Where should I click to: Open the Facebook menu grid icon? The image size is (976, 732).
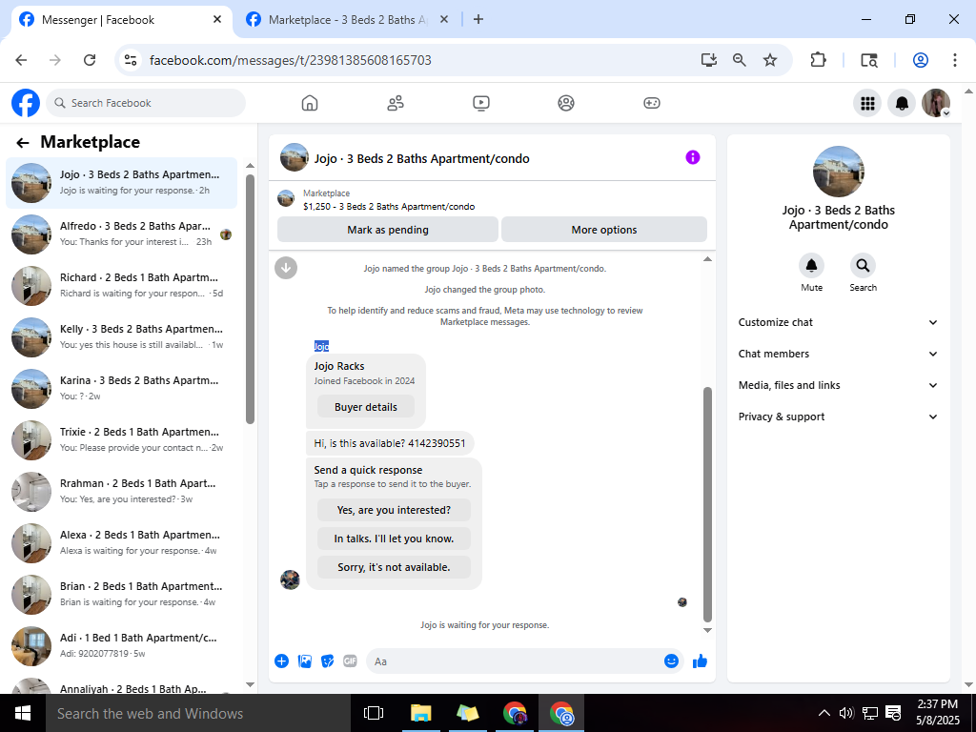[867, 103]
